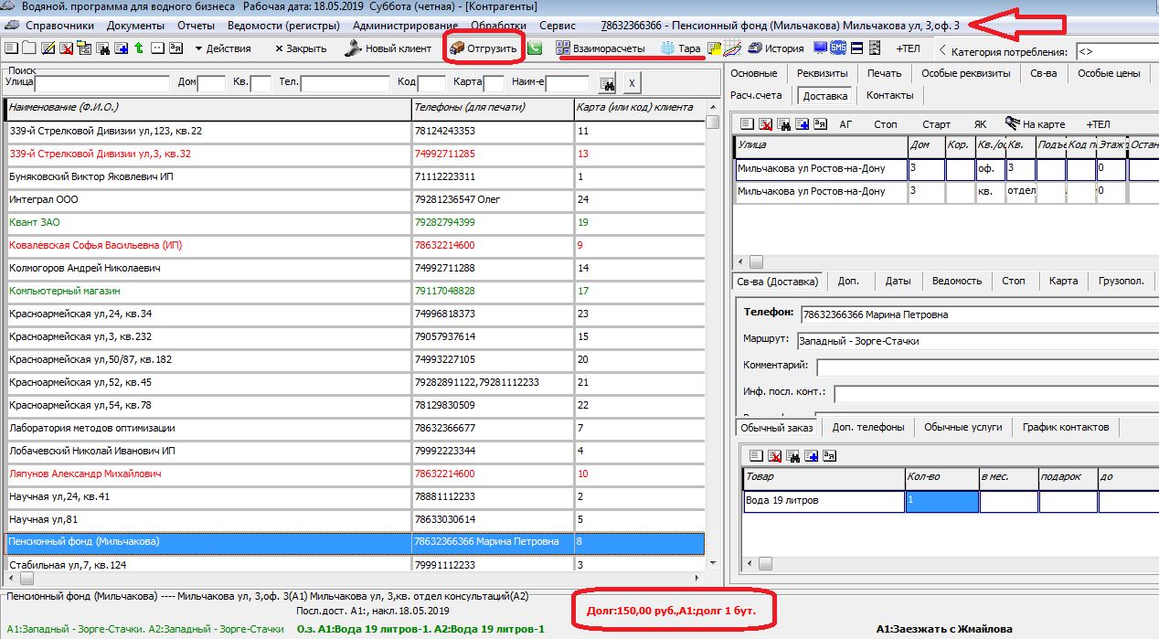The height and width of the screenshot is (639, 1159).
Task: Click the На карте map button
Action: (1035, 123)
